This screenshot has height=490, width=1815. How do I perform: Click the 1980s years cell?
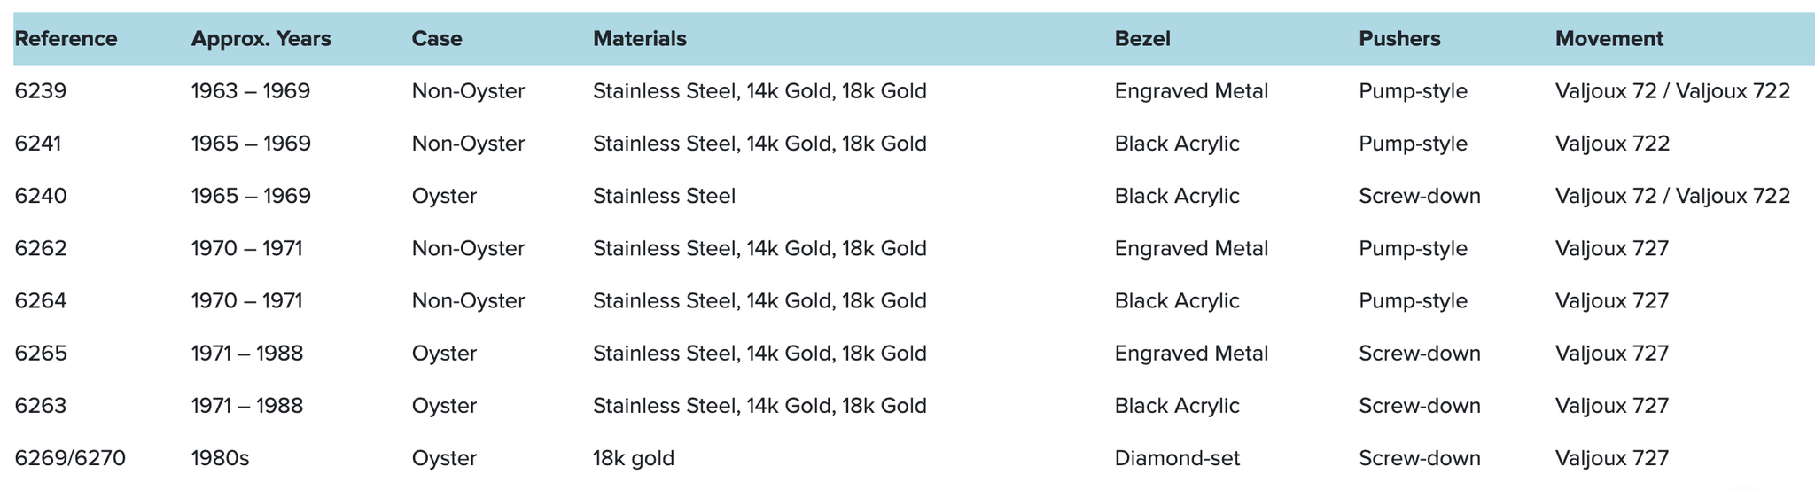coord(221,458)
